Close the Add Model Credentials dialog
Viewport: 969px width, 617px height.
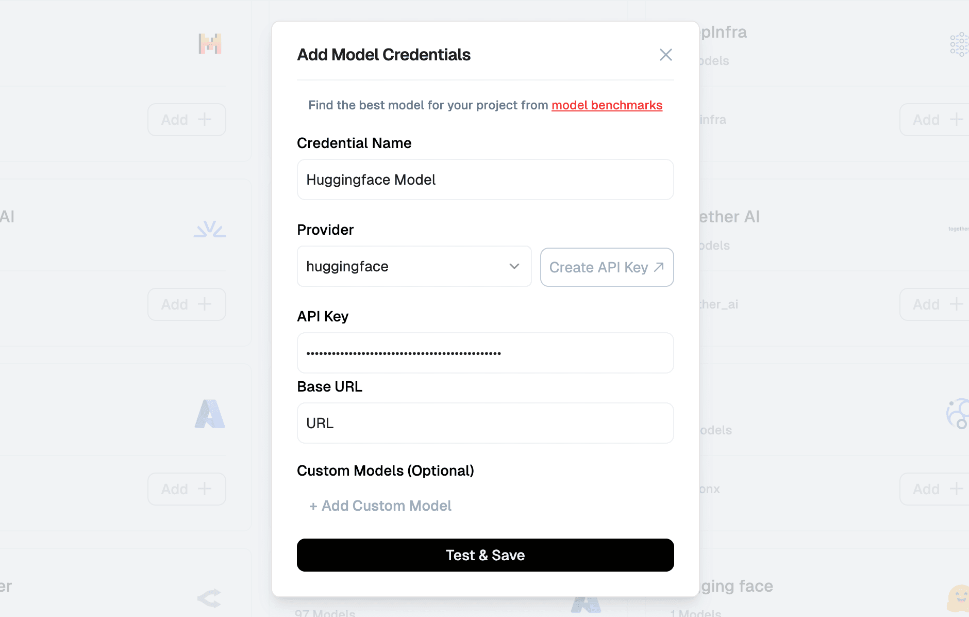click(665, 55)
